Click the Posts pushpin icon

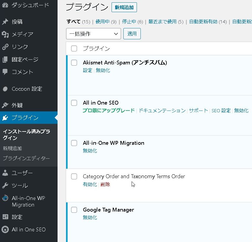(x=5, y=22)
